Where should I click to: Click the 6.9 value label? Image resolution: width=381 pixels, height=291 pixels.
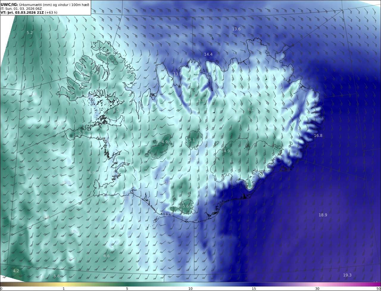(92, 173)
